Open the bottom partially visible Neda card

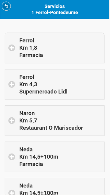point(54,186)
